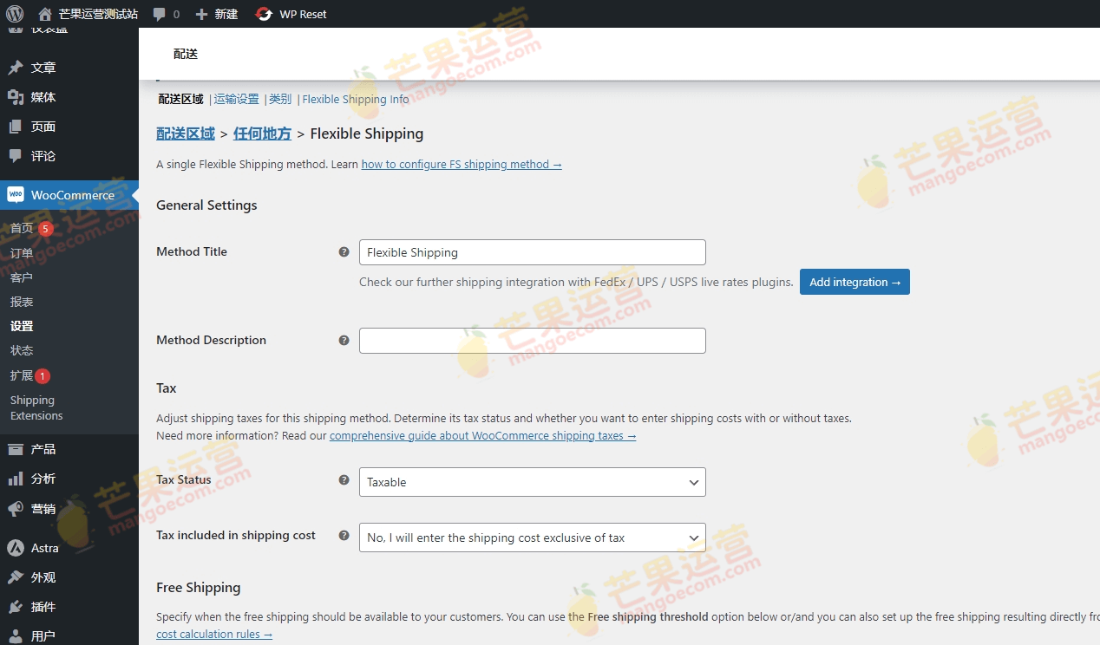
Task: Click the Method Description input field
Action: (532, 341)
